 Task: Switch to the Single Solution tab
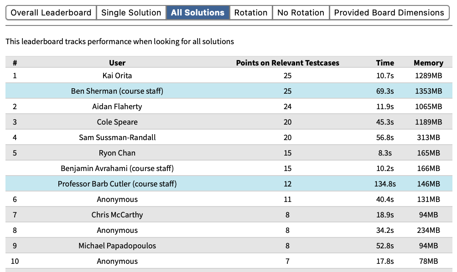(x=131, y=13)
